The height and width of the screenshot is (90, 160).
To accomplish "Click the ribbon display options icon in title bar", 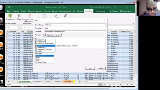I will [x=115, y=7].
